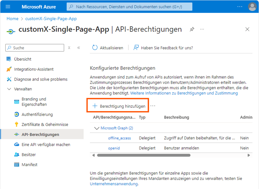Click the plus icon of Berechtigung hinzufügen

click(x=95, y=106)
